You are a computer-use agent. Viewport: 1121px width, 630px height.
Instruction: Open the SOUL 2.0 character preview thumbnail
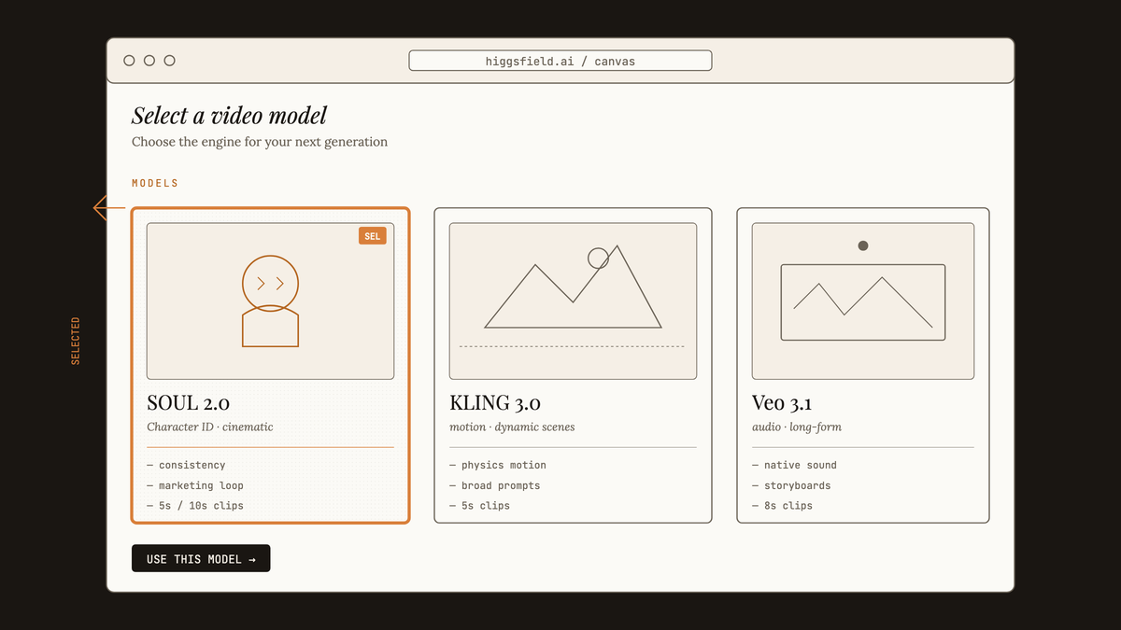(270, 301)
